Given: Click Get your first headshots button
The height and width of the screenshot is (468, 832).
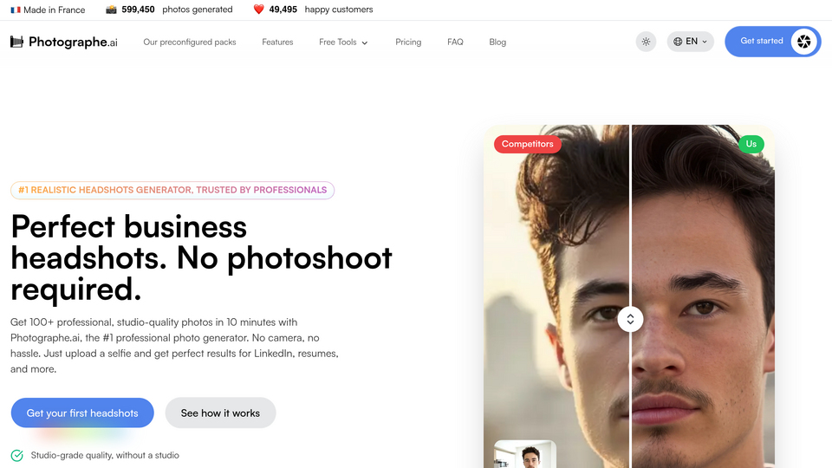Looking at the screenshot, I should point(82,413).
